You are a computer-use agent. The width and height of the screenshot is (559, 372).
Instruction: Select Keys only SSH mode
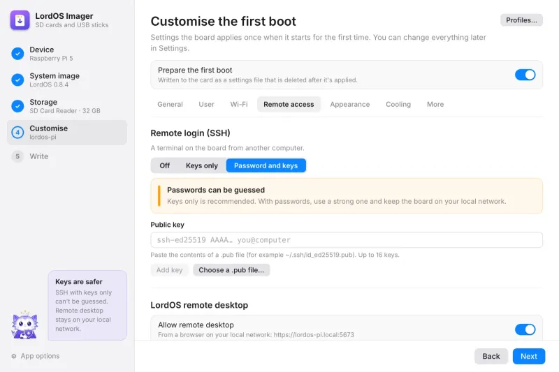click(x=202, y=165)
